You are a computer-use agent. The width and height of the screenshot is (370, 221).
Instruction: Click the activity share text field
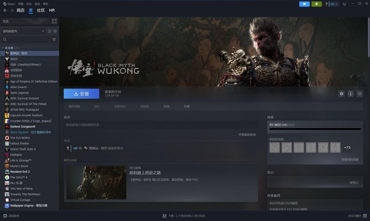point(161,125)
